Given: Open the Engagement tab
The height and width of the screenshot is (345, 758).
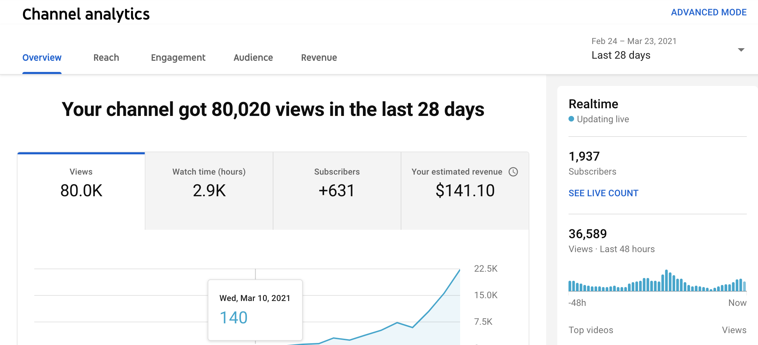Looking at the screenshot, I should pyautogui.click(x=178, y=58).
